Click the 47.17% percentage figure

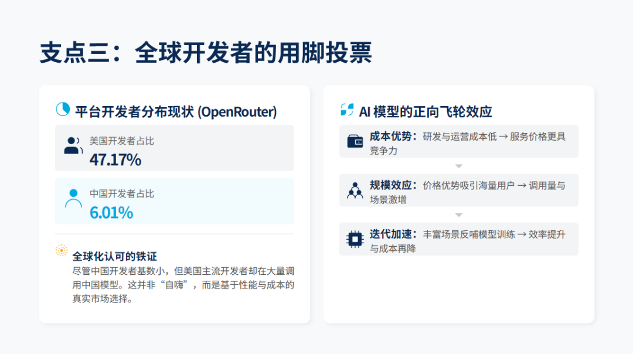coord(115,159)
